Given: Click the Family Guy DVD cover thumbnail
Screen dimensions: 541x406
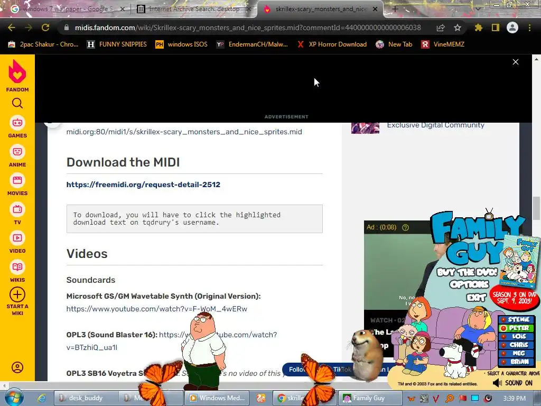Looking at the screenshot, I should [x=520, y=261].
